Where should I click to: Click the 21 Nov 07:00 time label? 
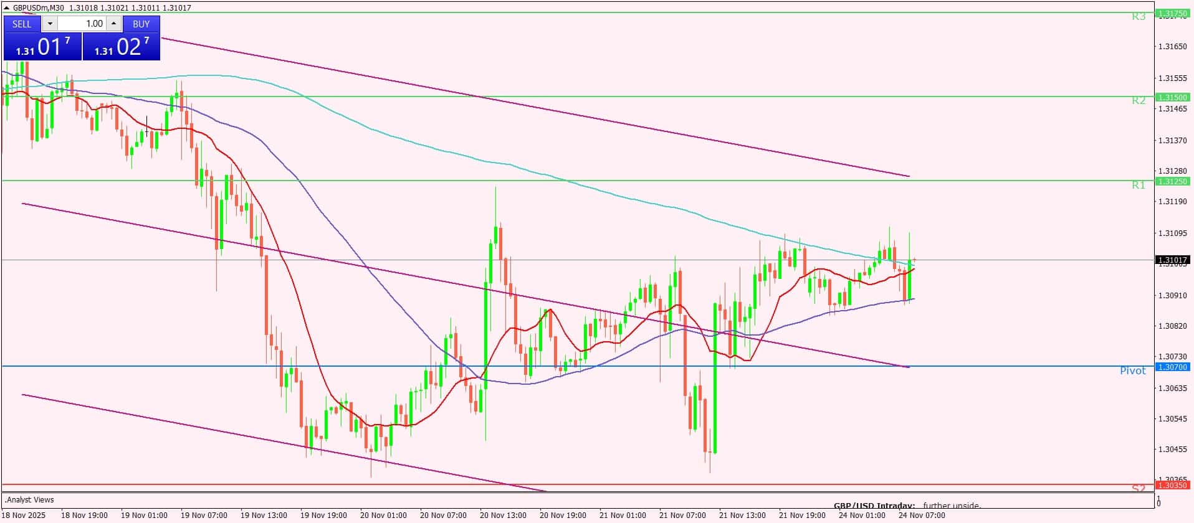682,516
